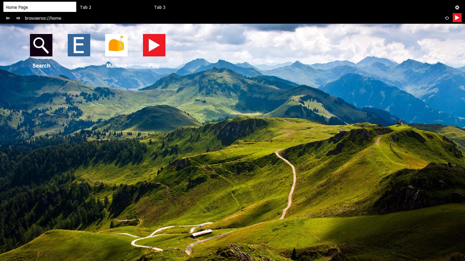465x261 pixels.
Task: Click the settings gear icon
Action: pyautogui.click(x=457, y=7)
